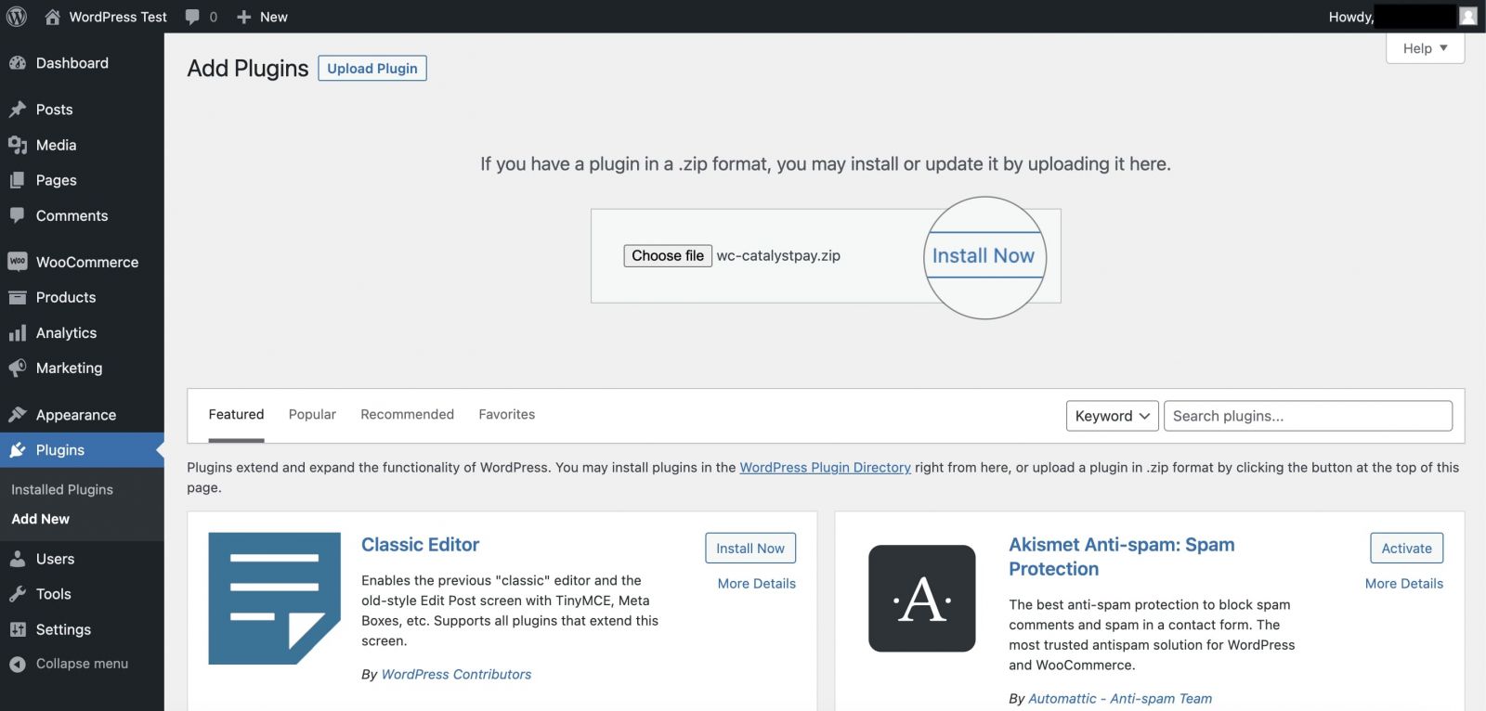Click the Plugins plug icon
This screenshot has width=1486, height=711.
pos(17,450)
